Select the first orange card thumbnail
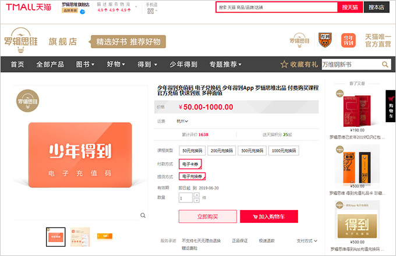This screenshot has height=256, width=396. coord(55,237)
